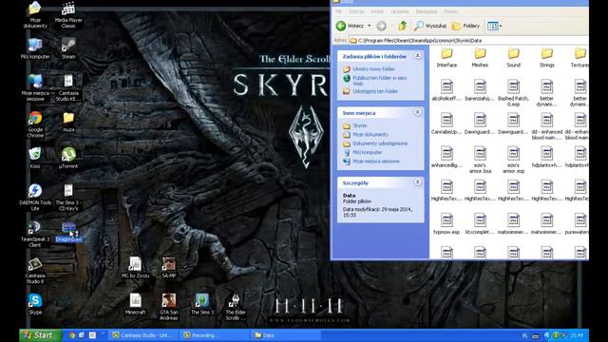Open TeamSpeak 3 Client shortcut

[35, 234]
